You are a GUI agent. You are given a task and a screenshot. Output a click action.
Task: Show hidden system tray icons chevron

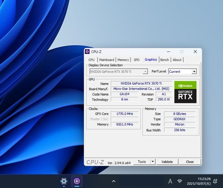pos(114,181)
